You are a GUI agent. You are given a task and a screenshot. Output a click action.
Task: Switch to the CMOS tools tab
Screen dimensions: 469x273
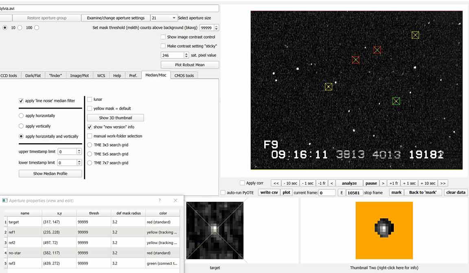click(x=184, y=76)
